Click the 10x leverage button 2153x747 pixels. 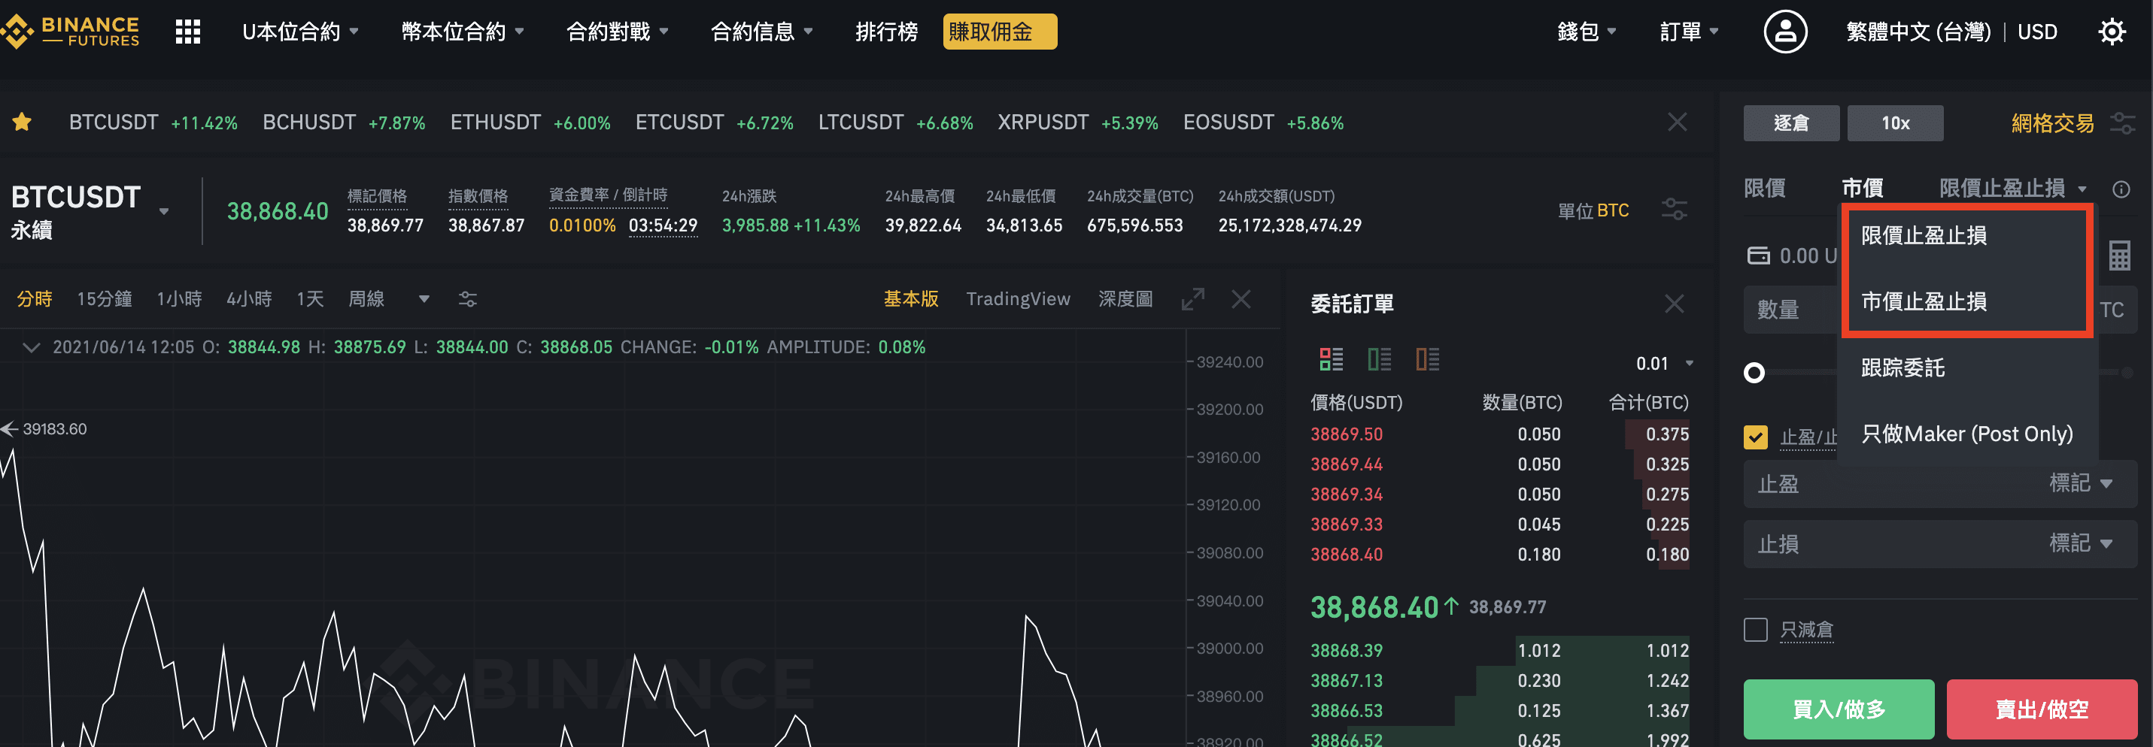tap(1895, 123)
